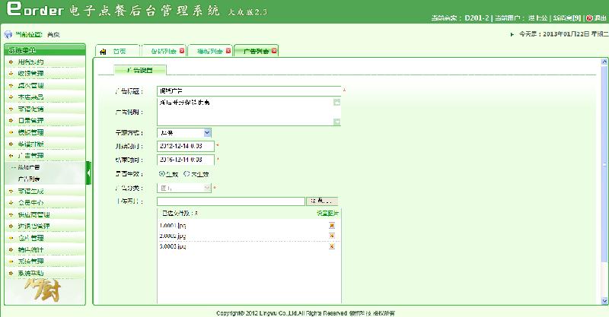Select the 生效 radio button

coord(161,173)
